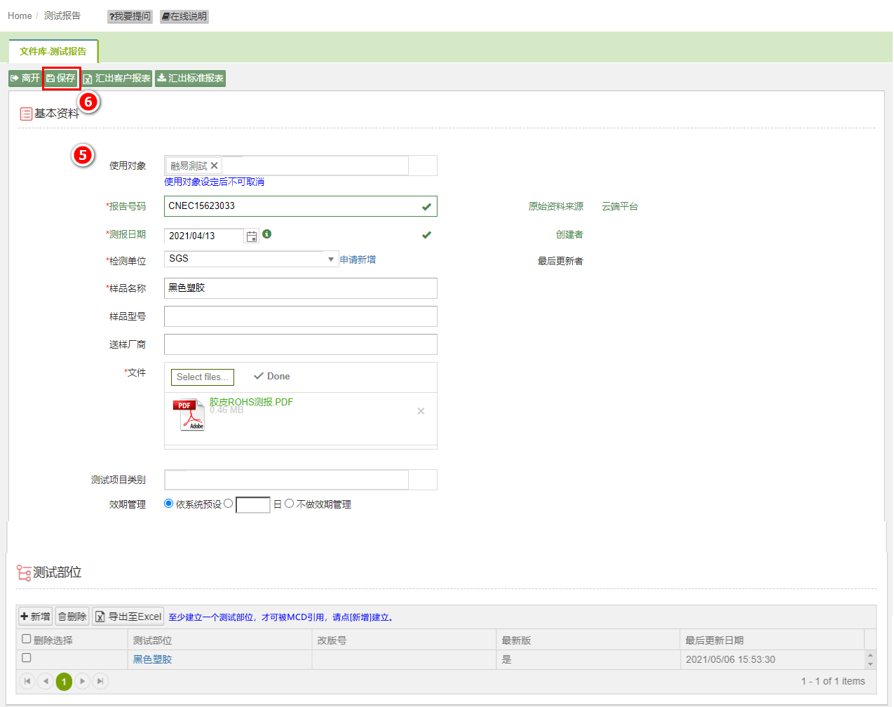Open the calendar date picker icon

[252, 236]
